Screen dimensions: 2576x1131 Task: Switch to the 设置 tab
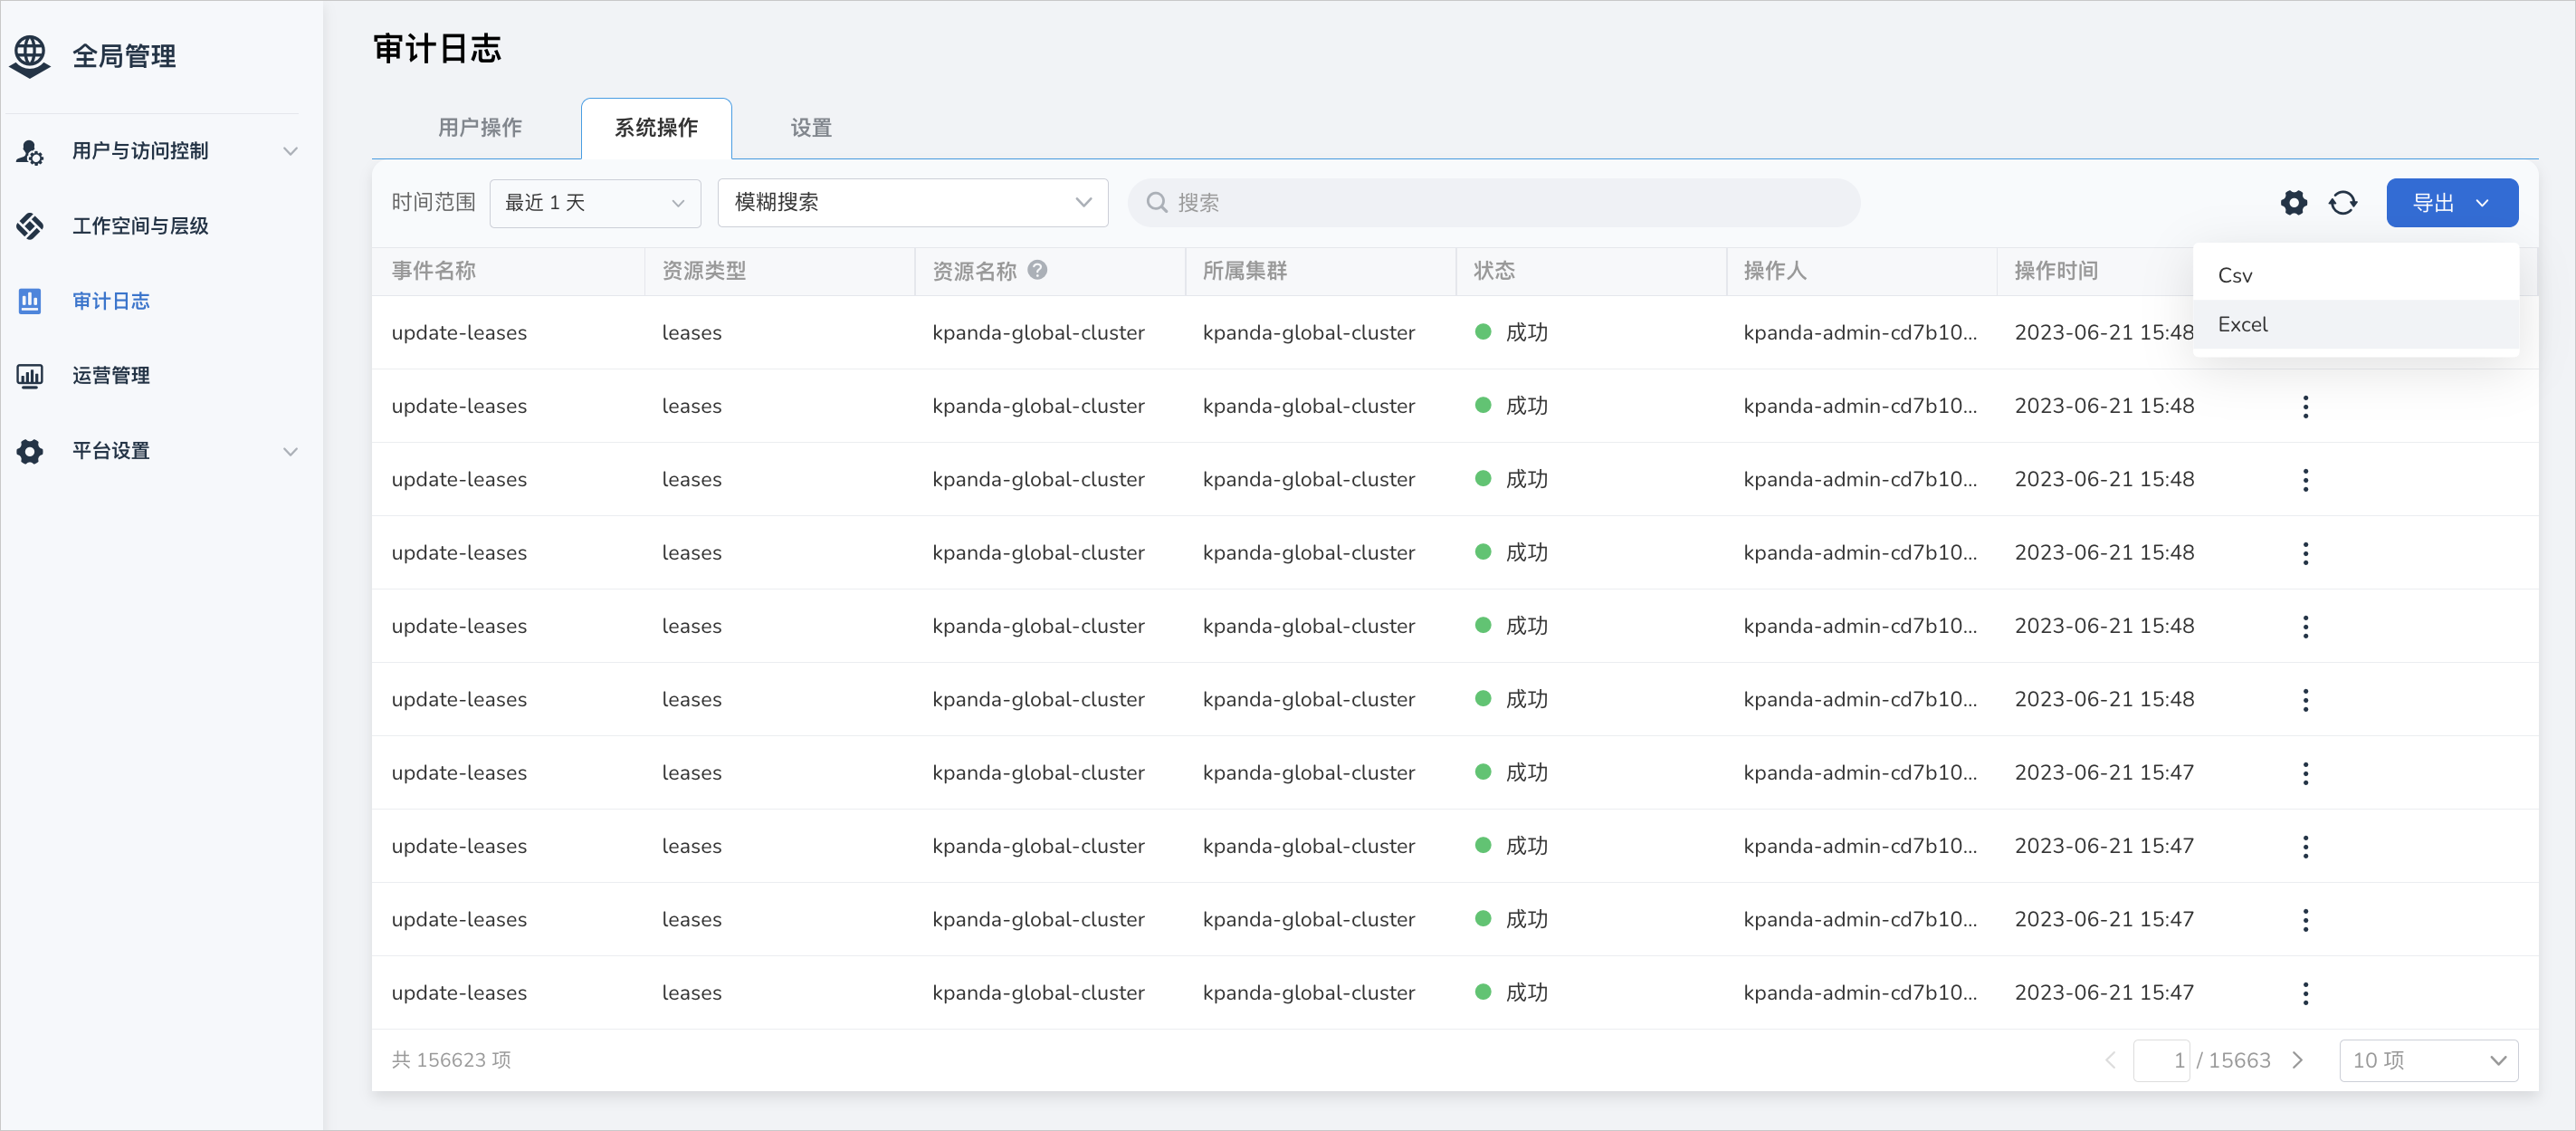coord(811,127)
